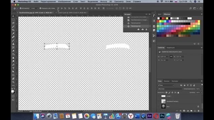The height and width of the screenshot is (120, 214).
Task: Open the Слои menu in menu bar
Action: [x=75, y=1]
